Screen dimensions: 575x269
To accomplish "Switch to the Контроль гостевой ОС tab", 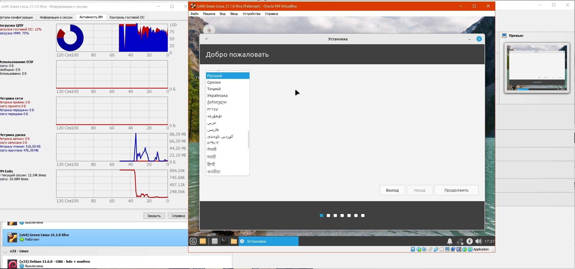I will point(127,17).
